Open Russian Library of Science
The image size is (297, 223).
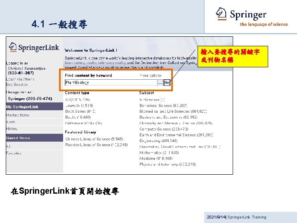[97, 145]
